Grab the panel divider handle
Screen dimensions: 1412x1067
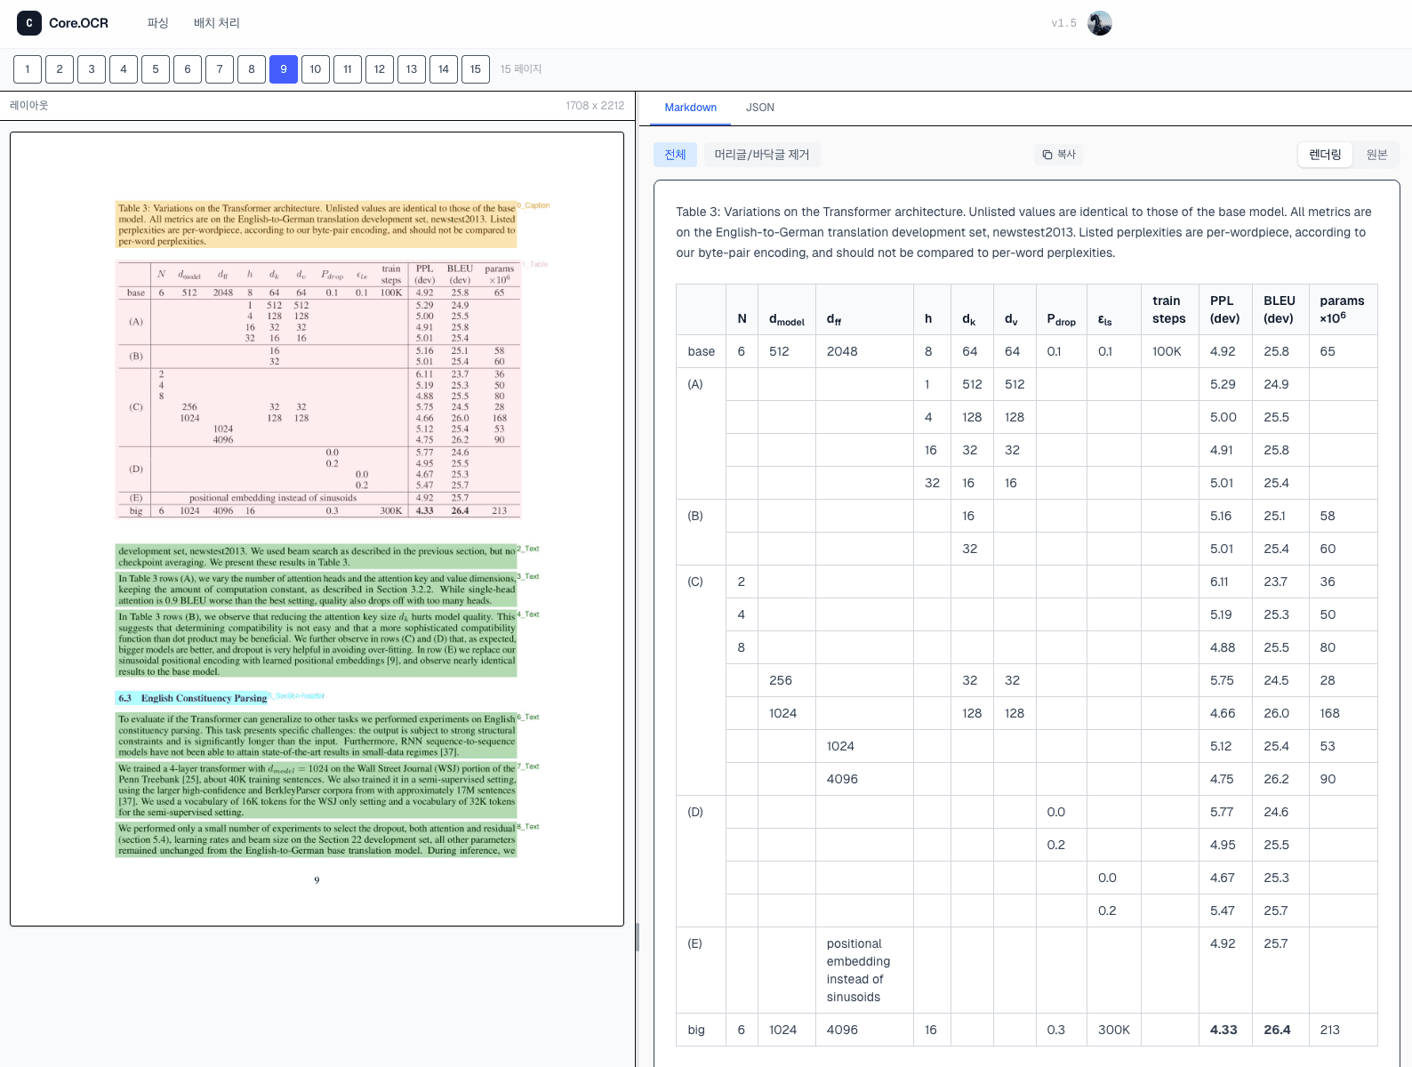637,936
